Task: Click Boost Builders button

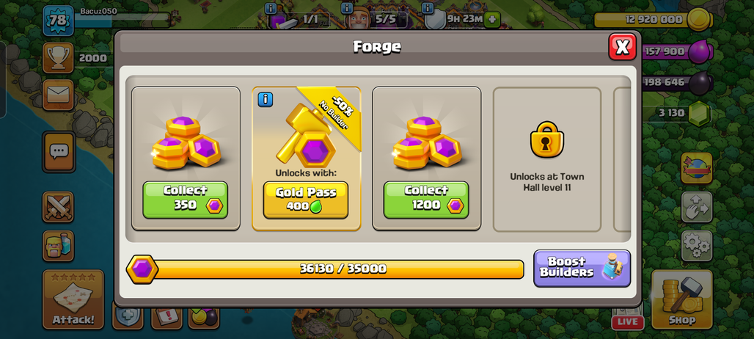Action: (582, 269)
